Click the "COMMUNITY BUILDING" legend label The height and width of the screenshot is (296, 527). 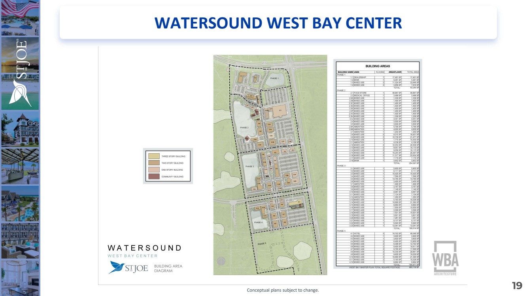point(173,177)
